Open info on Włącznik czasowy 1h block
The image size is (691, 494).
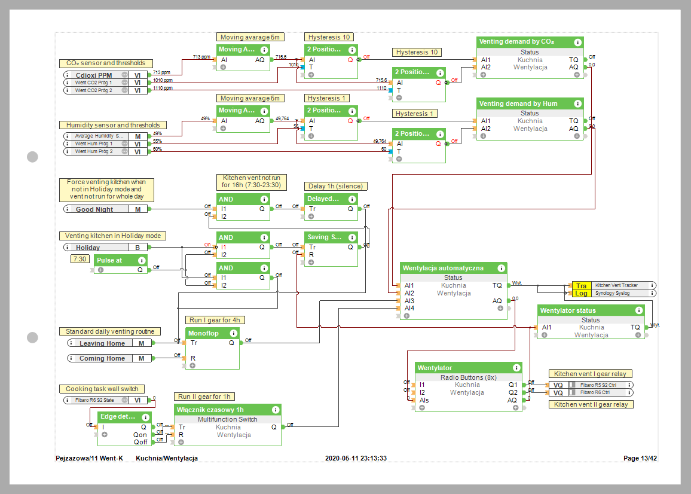(275, 410)
